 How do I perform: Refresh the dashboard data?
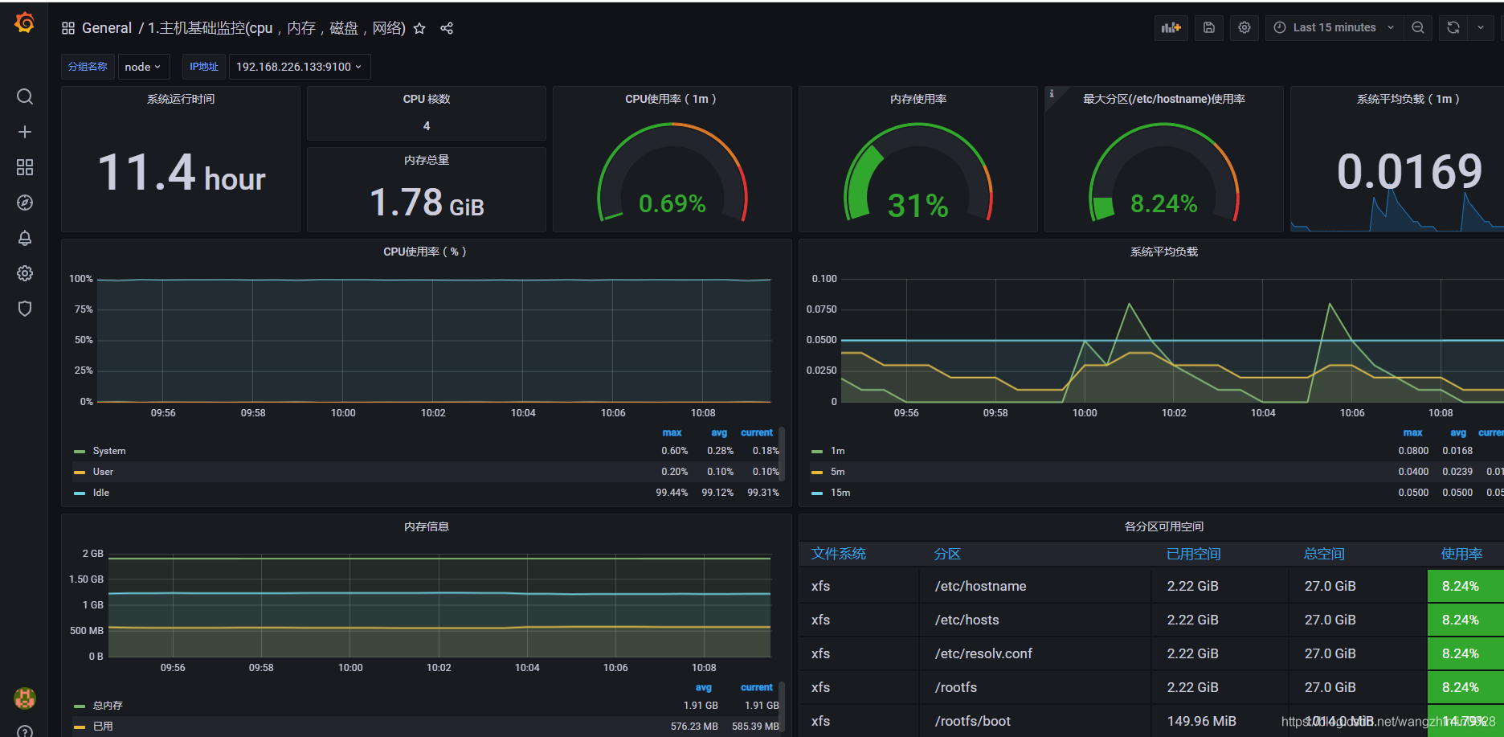1452,27
